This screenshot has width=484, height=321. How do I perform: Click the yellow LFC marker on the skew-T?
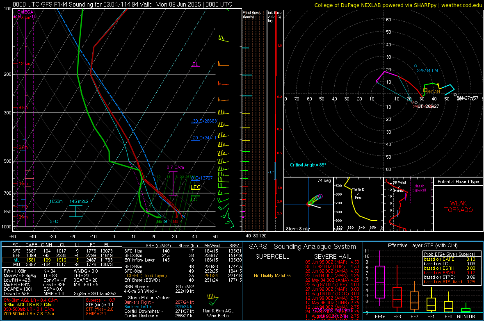(x=196, y=187)
